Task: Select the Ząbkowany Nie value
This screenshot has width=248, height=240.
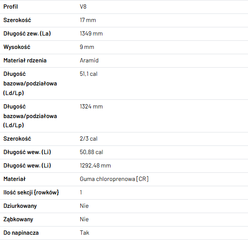Action: (x=84, y=219)
